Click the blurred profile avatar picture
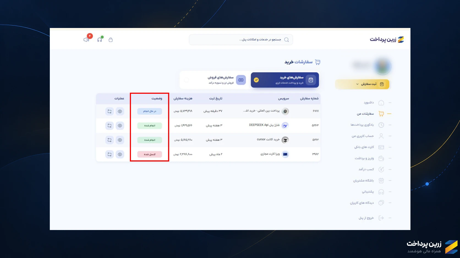This screenshot has width=460, height=258. tap(383, 66)
